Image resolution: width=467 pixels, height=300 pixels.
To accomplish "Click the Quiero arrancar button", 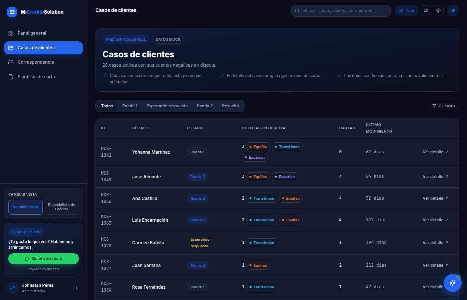I will pyautogui.click(x=43, y=259).
